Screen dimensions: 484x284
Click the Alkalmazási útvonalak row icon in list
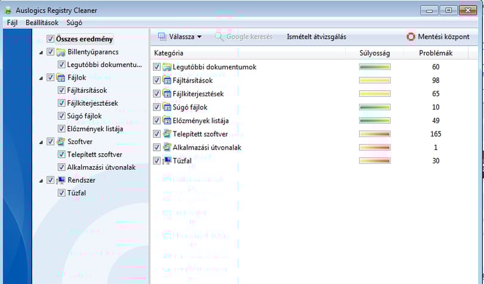(x=167, y=147)
